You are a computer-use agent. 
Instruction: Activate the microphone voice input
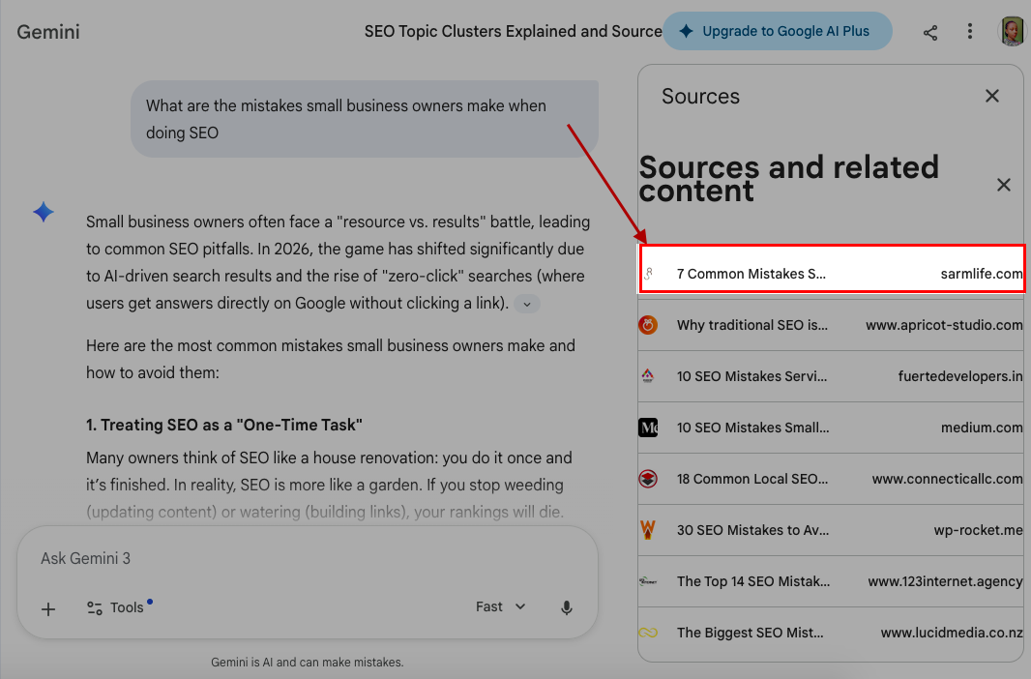[567, 607]
